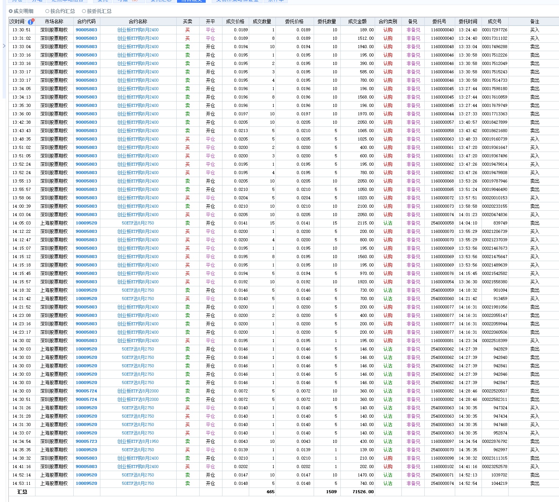Sort by the 买卖 column header
Viewport: 559px width, 502px height.
pos(187,21)
